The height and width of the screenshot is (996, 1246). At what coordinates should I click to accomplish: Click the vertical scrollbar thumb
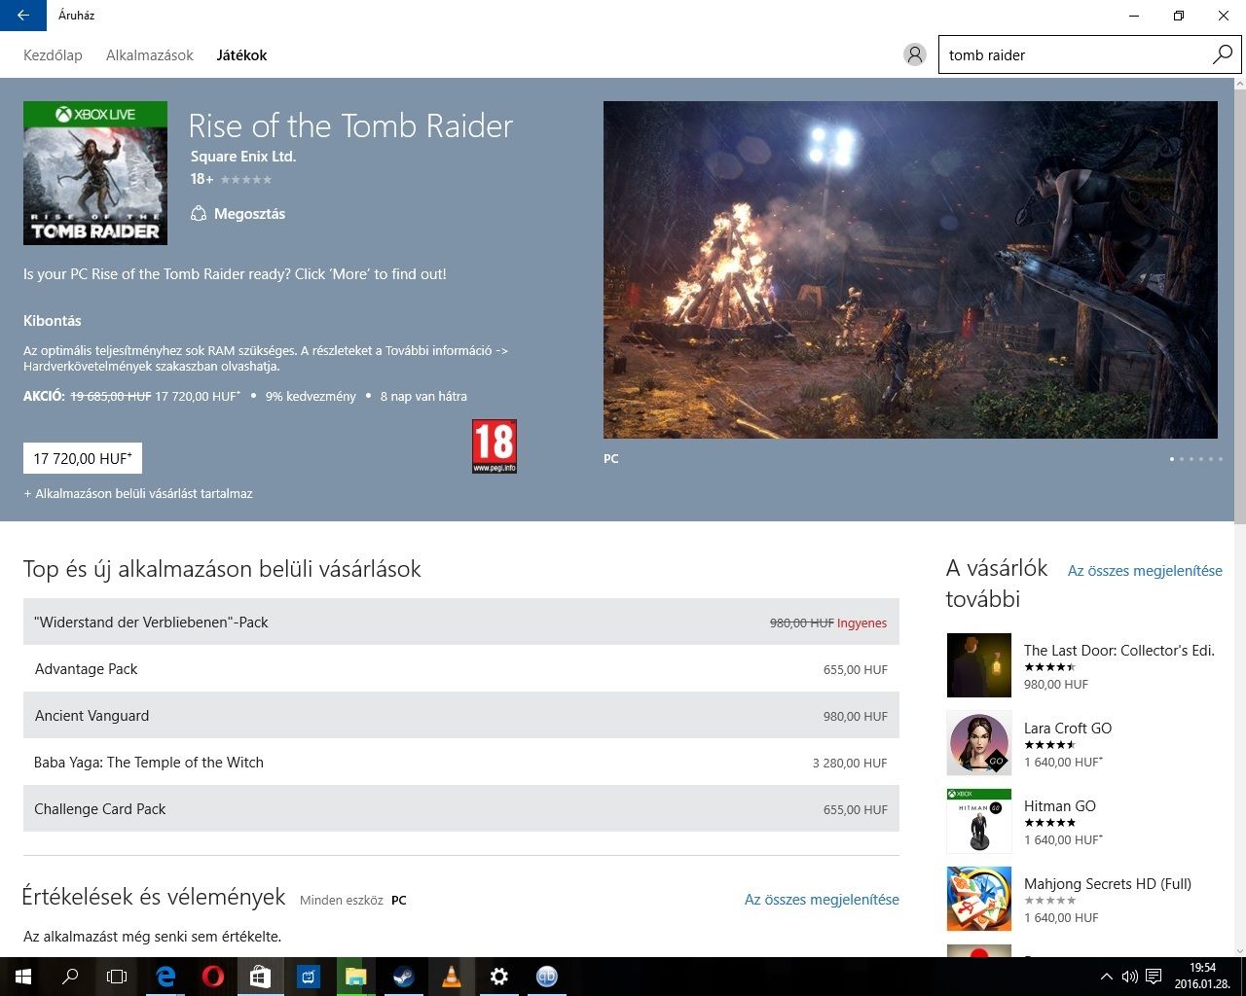(x=1239, y=308)
